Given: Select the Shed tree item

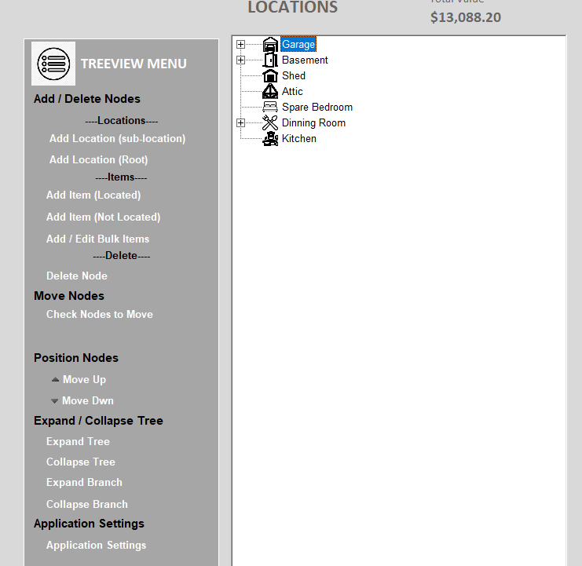Looking at the screenshot, I should coord(294,75).
